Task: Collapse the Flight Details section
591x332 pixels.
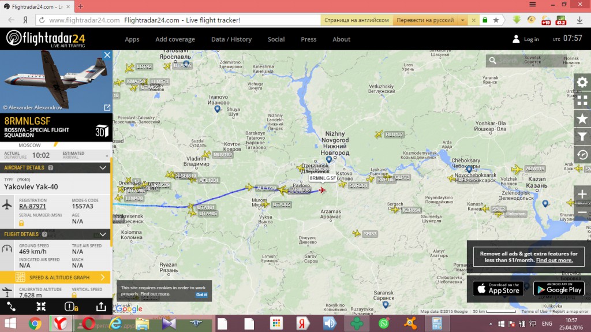Action: click(103, 234)
